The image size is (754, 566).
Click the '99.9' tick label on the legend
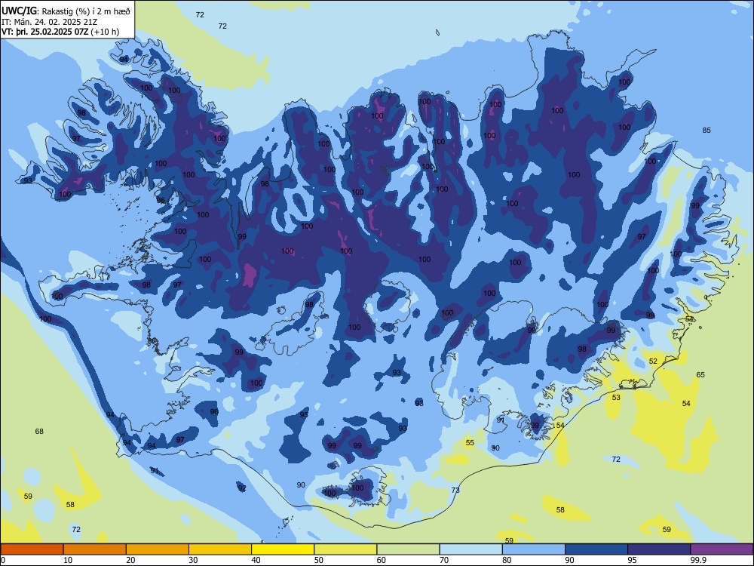[x=698, y=560]
